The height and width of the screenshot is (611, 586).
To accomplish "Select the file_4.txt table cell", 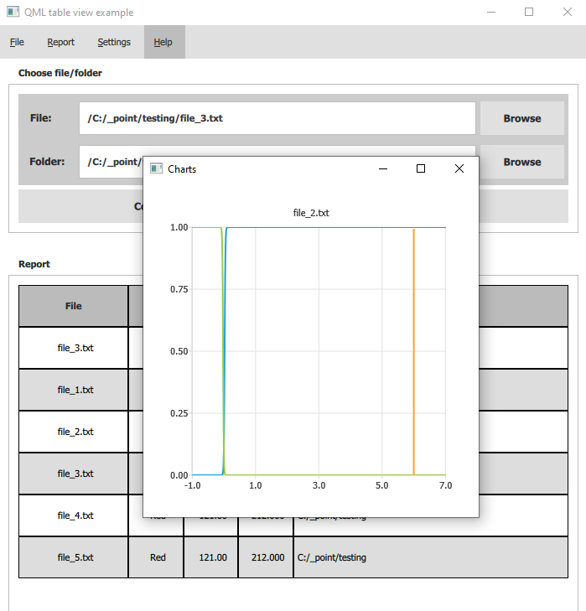I will (74, 515).
